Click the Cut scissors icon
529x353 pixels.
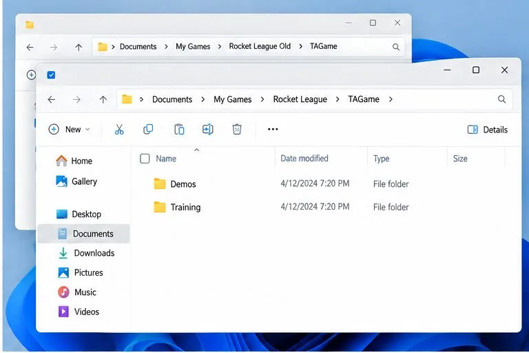coord(119,130)
